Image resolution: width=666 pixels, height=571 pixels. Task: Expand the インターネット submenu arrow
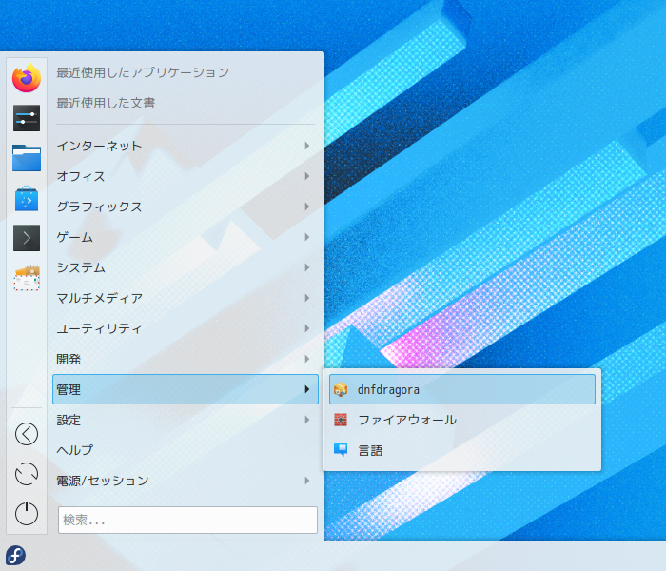[306, 146]
